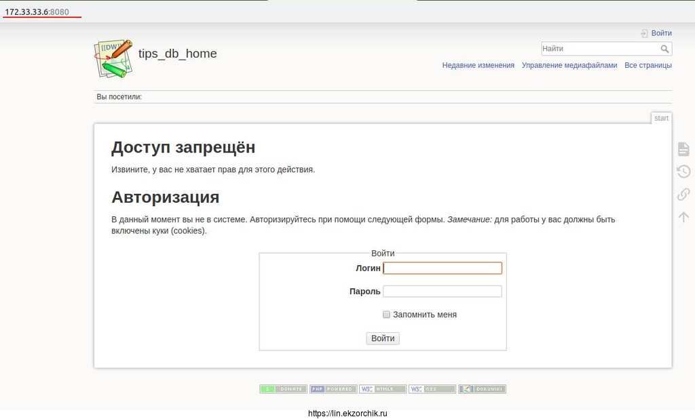Click the DokuWiki badge in footer
Viewport: 695px width, 419px height.
482,389
